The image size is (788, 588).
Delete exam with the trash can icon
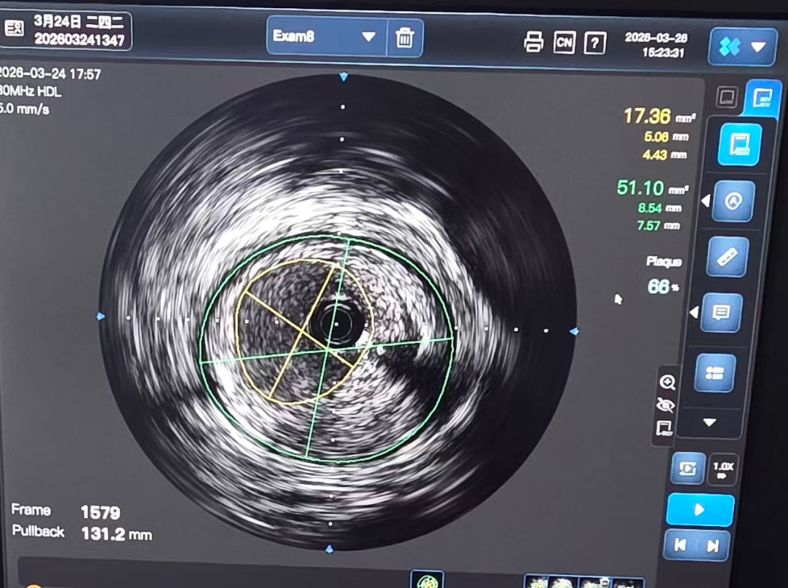pyautogui.click(x=404, y=38)
